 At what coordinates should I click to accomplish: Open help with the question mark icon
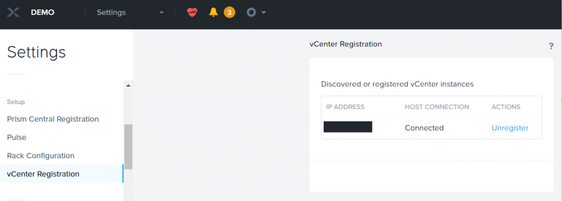click(x=551, y=46)
